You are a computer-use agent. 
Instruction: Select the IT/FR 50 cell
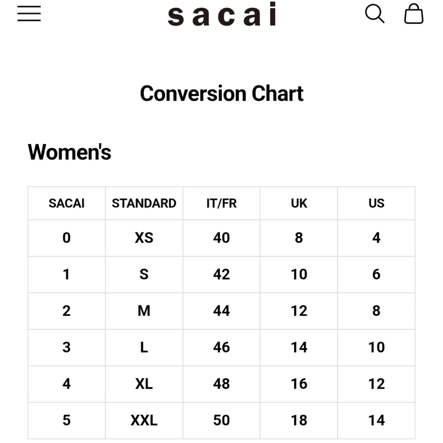(221, 420)
